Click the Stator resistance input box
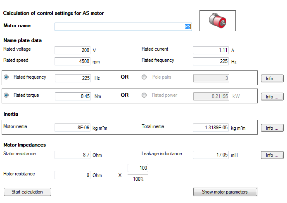 [73, 155]
